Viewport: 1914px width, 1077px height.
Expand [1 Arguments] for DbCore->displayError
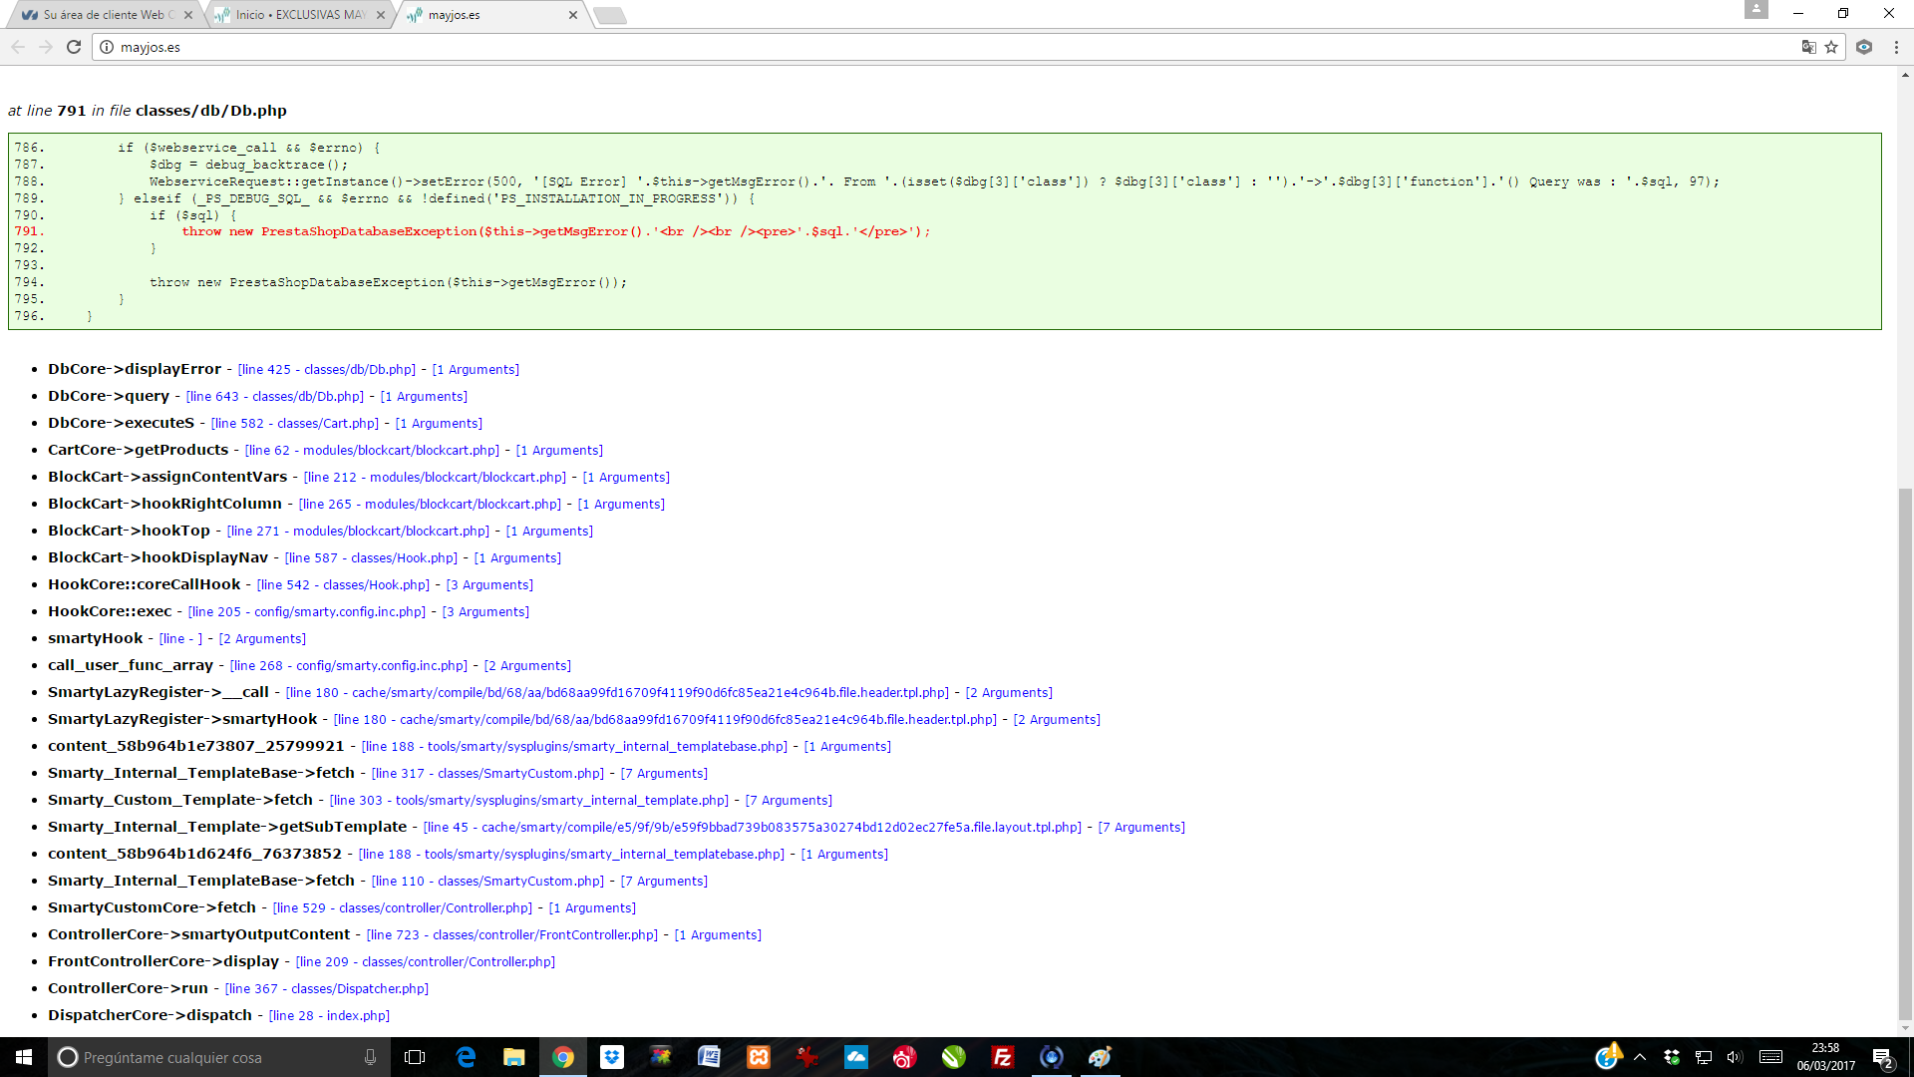click(476, 370)
